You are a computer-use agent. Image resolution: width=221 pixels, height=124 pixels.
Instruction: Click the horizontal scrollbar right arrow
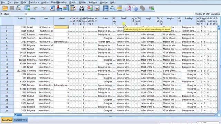216,115
